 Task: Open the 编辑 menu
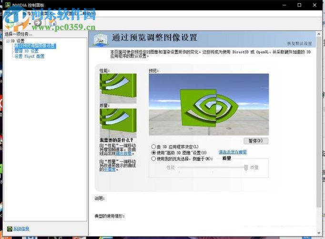pos(29,14)
